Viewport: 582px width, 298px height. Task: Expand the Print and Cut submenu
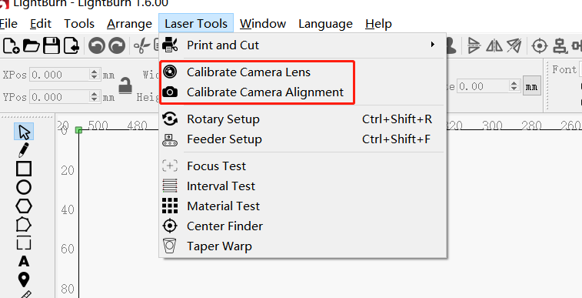coord(302,45)
